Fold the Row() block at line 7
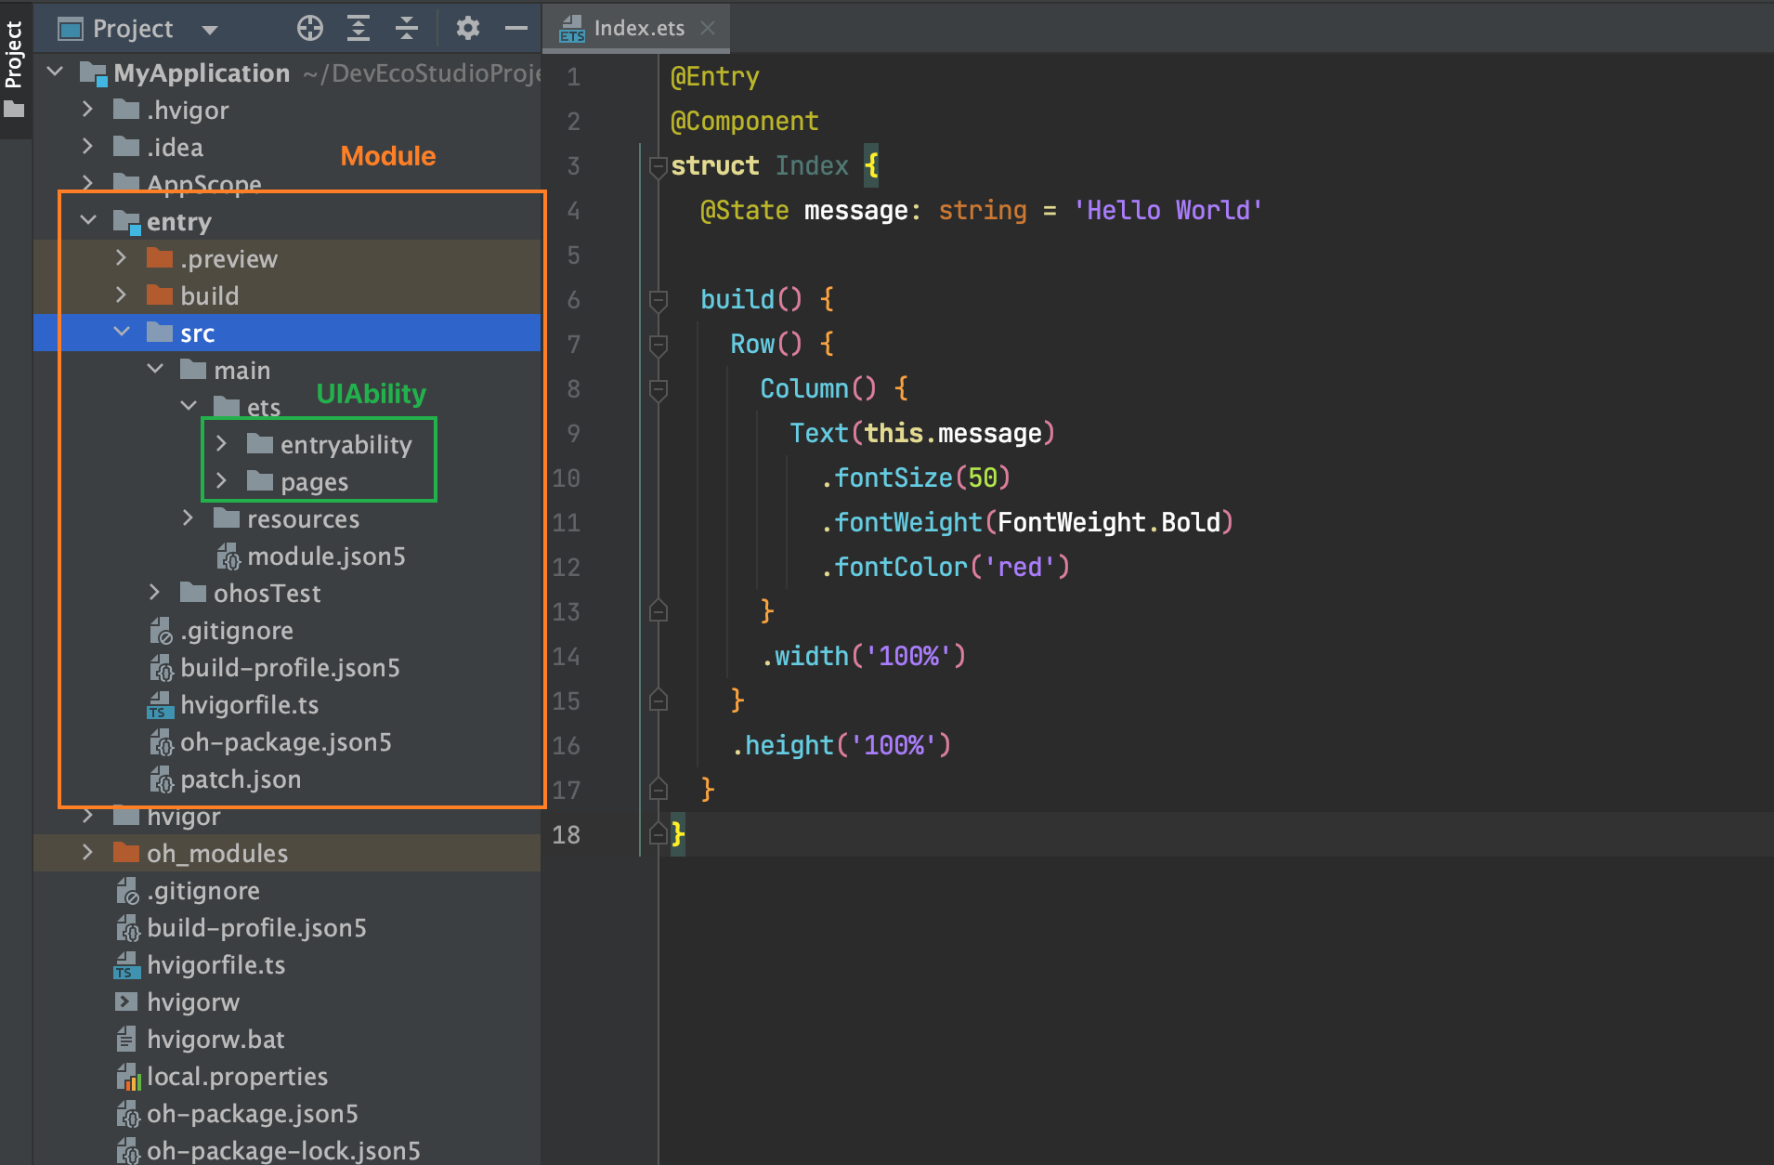 [x=659, y=345]
